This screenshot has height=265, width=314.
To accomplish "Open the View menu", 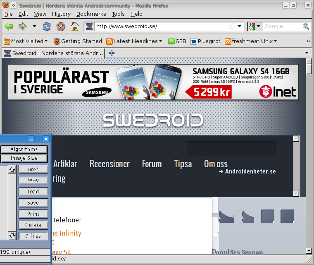I will pyautogui.click(x=40, y=14).
